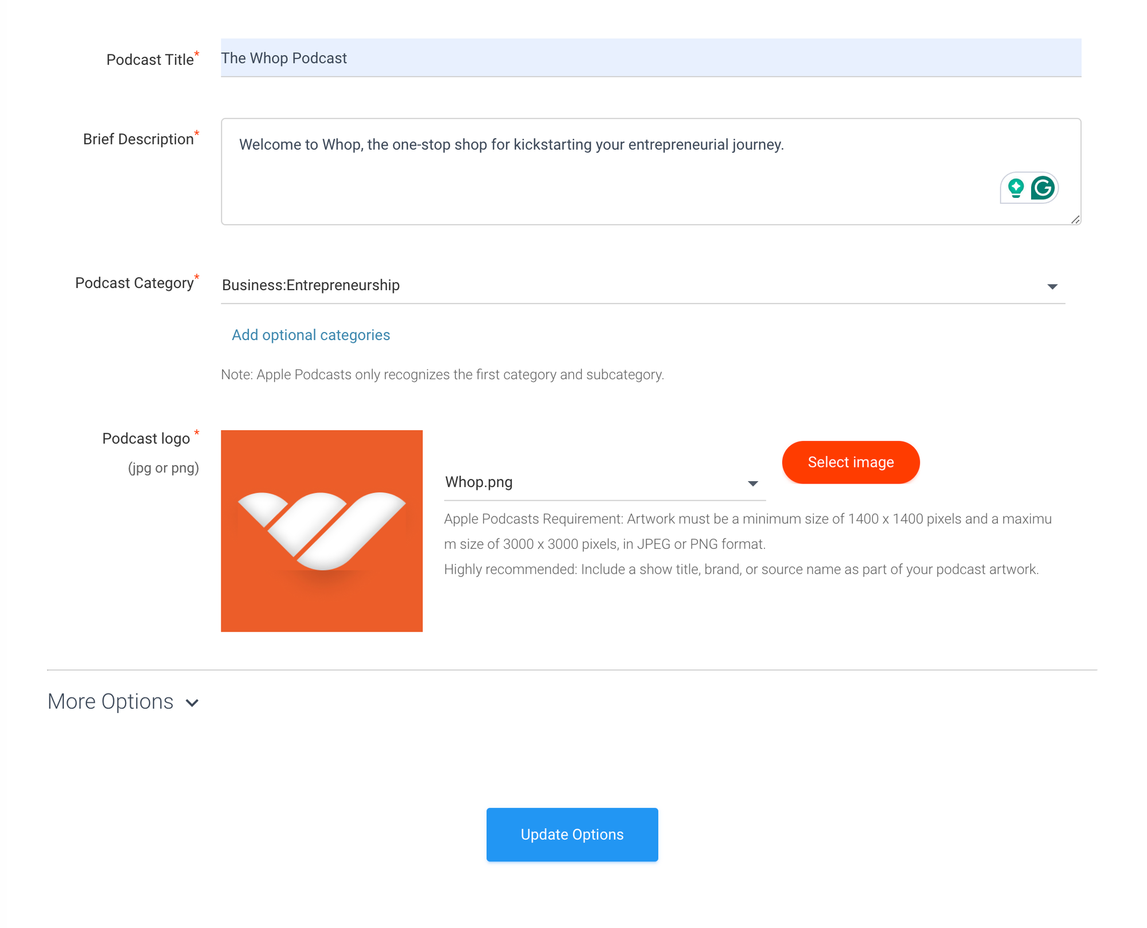Click the Add optional categories link

[x=310, y=335]
